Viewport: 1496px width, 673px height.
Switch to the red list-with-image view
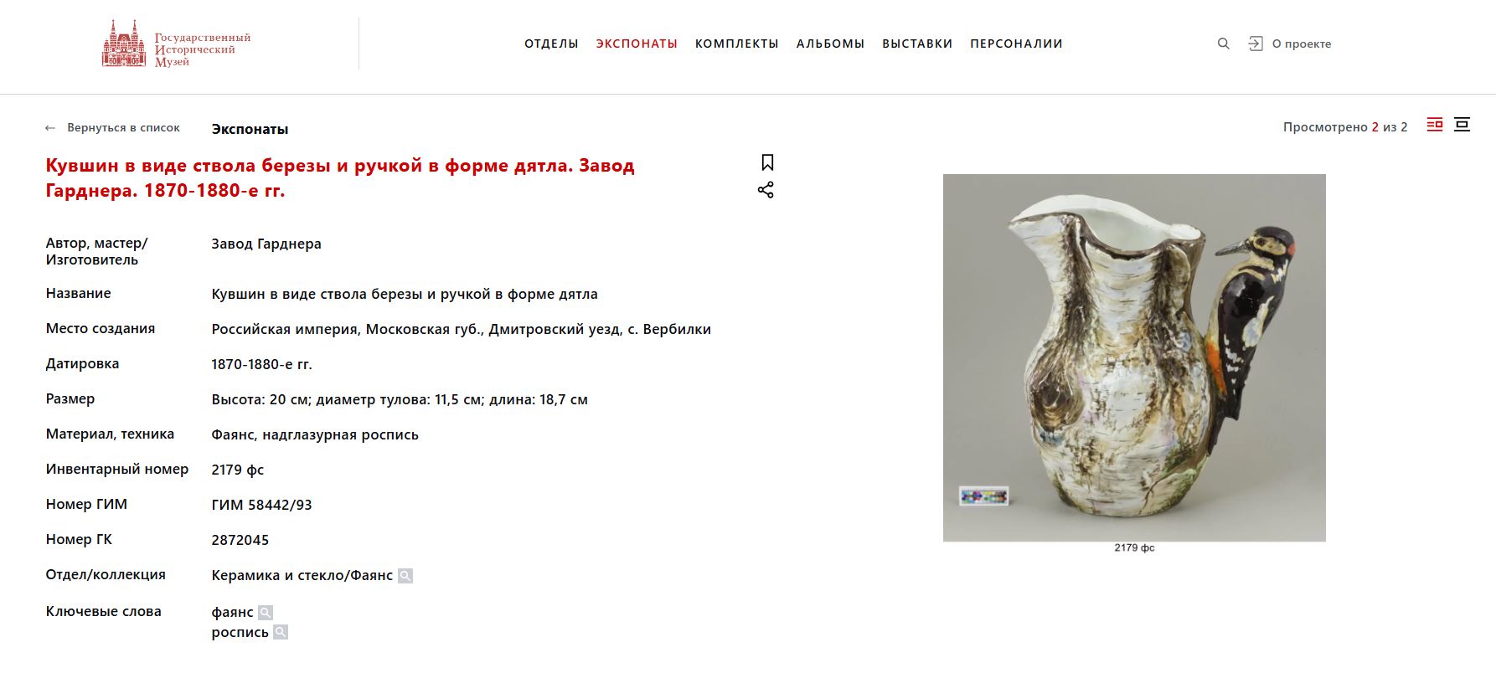pos(1435,125)
